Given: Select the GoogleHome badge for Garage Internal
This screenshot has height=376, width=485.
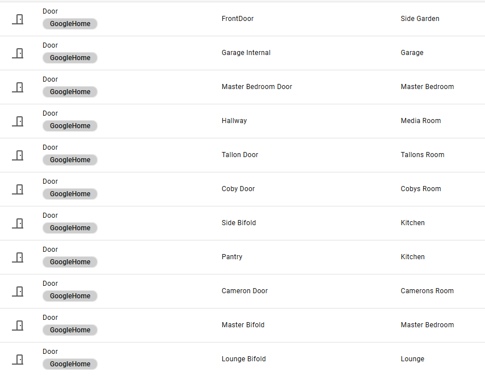Looking at the screenshot, I should (x=70, y=58).
